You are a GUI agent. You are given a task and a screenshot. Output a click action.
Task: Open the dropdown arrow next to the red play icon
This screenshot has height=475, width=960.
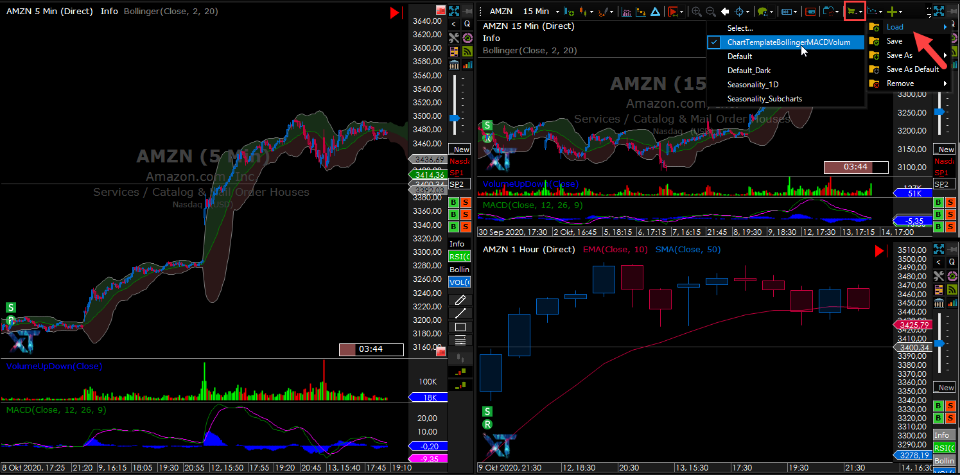coord(682,12)
